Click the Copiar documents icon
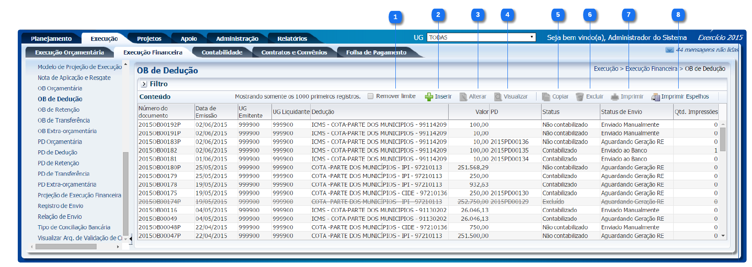752x267 pixels. tap(546, 97)
